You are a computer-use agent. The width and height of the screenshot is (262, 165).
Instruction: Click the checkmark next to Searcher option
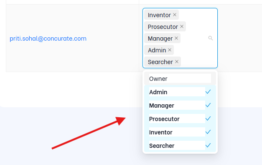208,145
